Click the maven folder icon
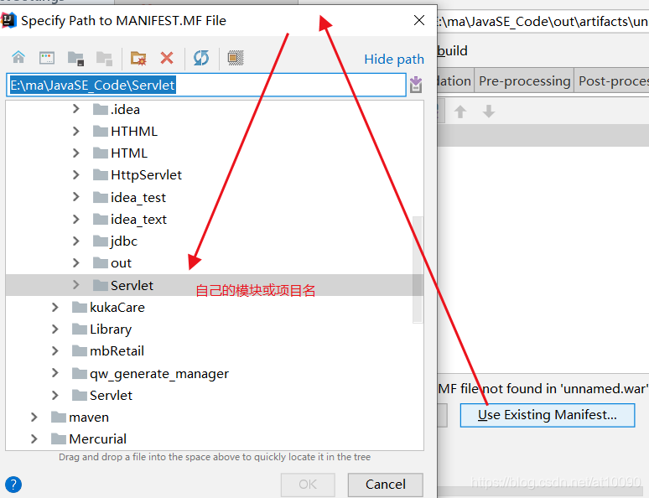Image resolution: width=649 pixels, height=498 pixels. (x=59, y=417)
